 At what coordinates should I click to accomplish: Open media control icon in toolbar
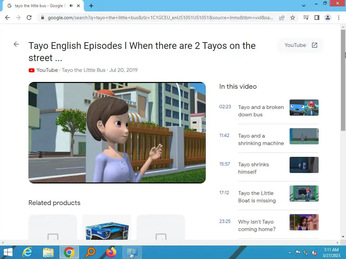306,18
